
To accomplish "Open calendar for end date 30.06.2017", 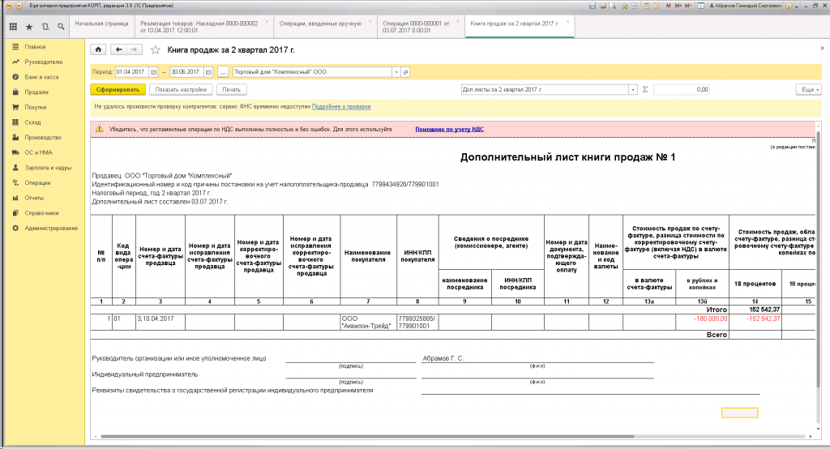I will (208, 72).
